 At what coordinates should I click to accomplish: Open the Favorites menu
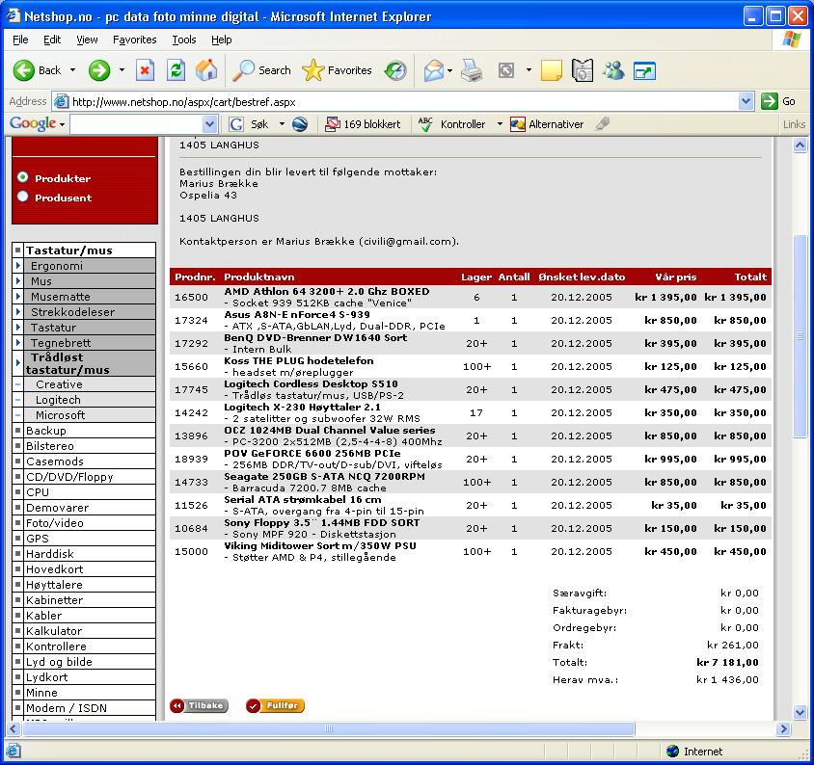point(134,40)
